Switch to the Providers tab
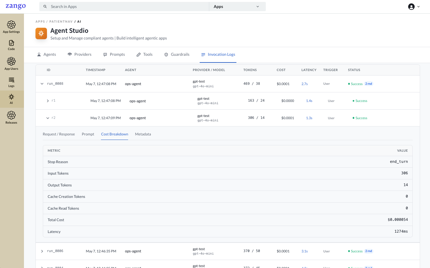 (x=80, y=54)
